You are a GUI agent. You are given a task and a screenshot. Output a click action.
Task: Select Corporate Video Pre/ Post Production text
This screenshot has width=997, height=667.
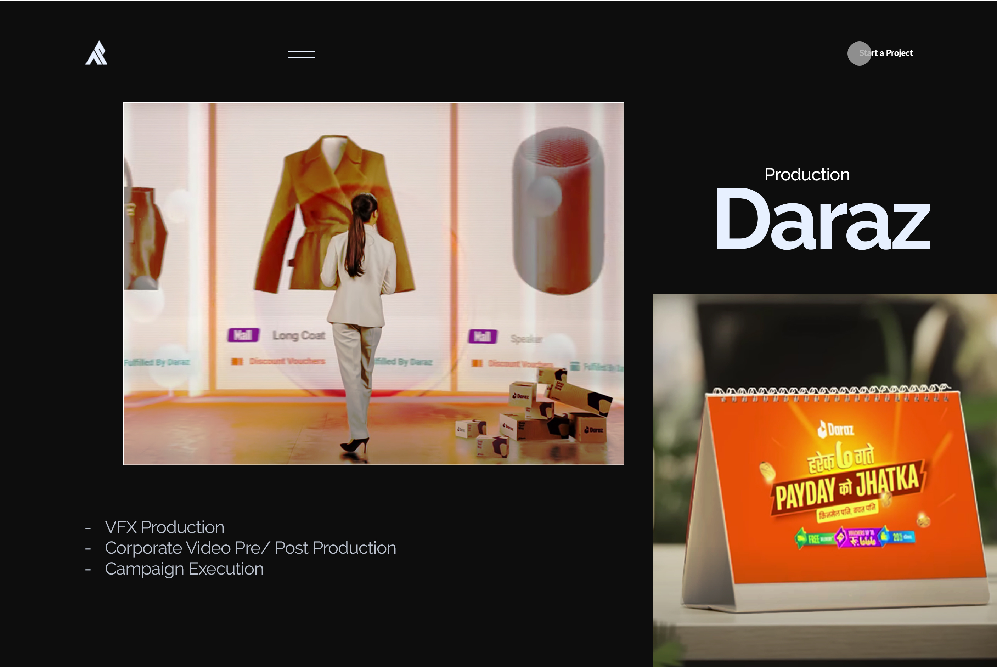pyautogui.click(x=250, y=548)
